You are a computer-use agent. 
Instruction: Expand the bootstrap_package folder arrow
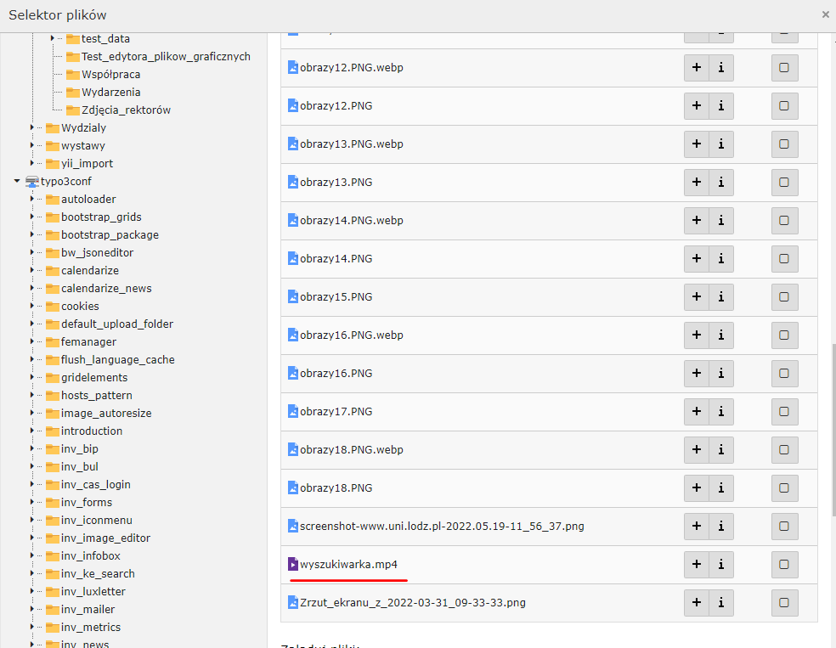pyautogui.click(x=32, y=235)
